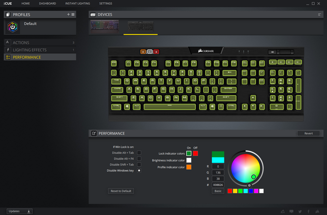Click the spacebar key on keyboard preview
This screenshot has height=215, width=327.
click(169, 107)
